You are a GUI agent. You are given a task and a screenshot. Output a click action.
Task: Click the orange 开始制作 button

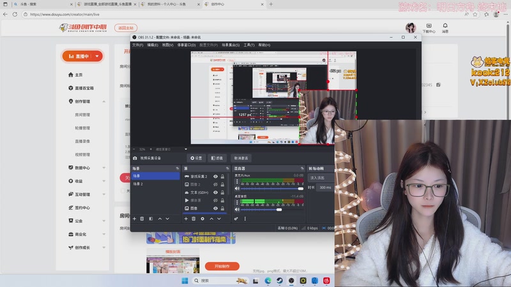click(x=222, y=266)
